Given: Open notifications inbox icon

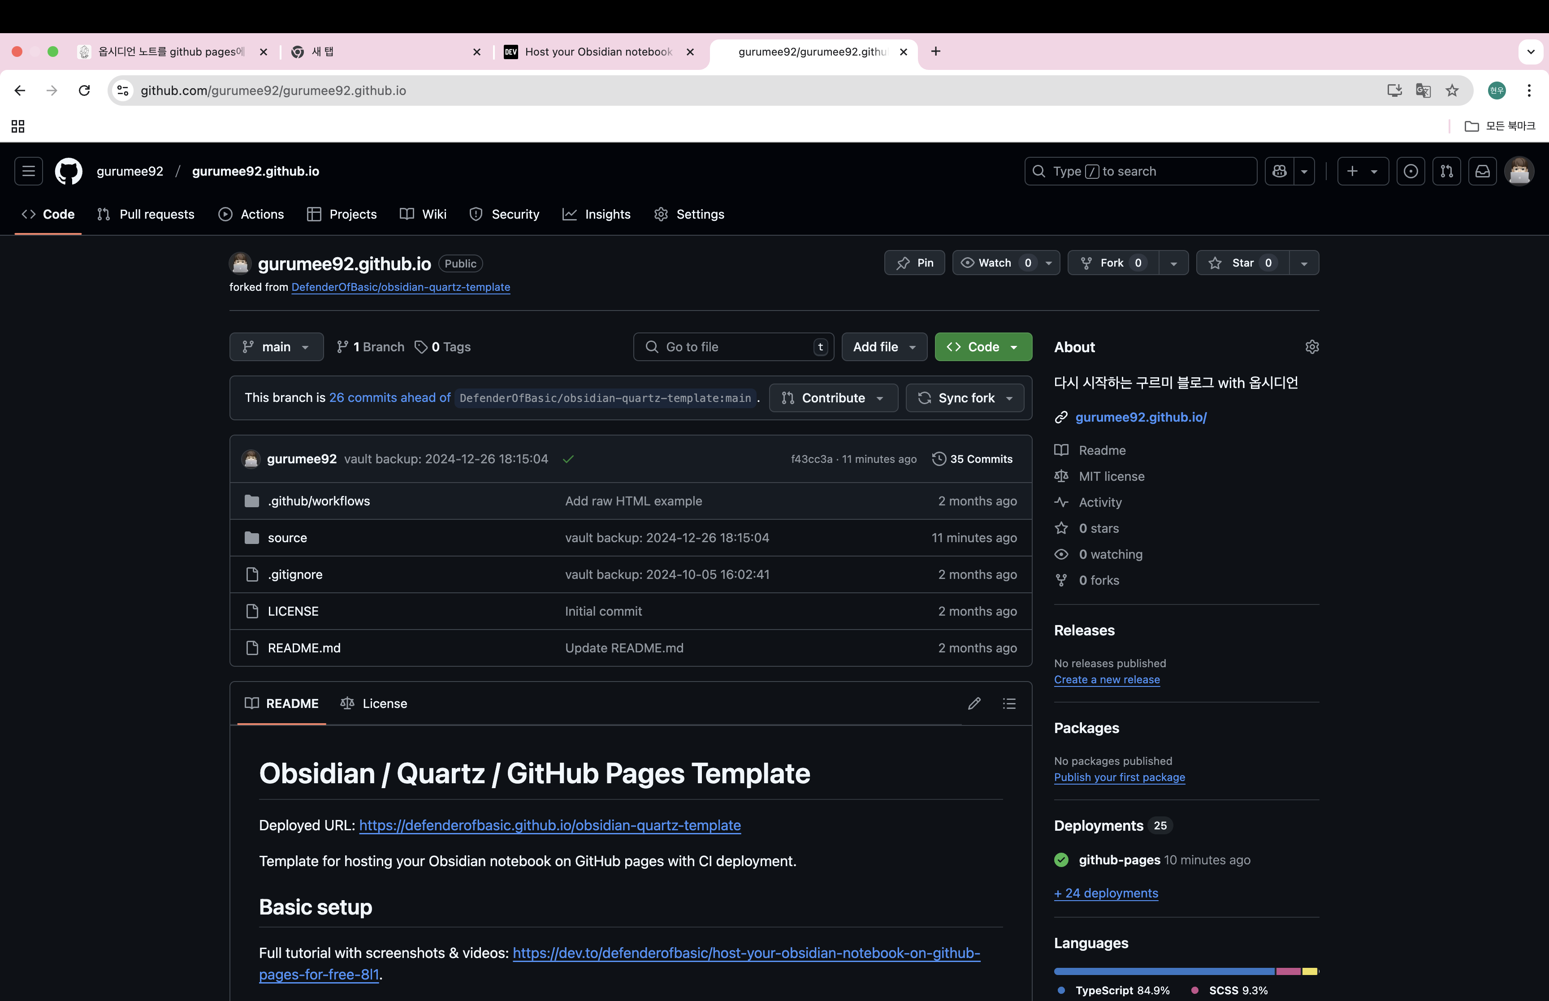Looking at the screenshot, I should click(x=1482, y=171).
